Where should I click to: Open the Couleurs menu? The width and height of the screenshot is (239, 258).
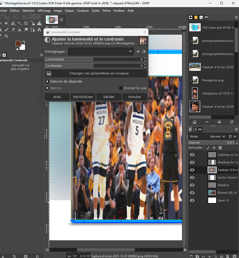(83, 11)
